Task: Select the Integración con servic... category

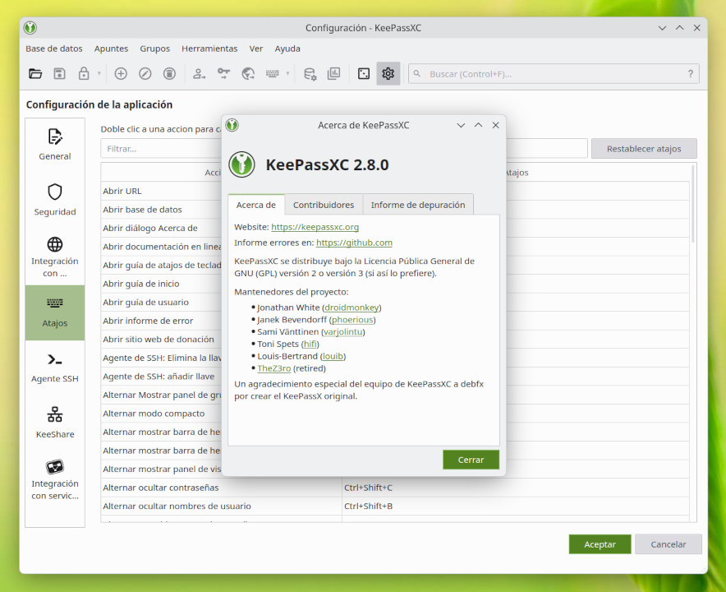Action: [55, 479]
